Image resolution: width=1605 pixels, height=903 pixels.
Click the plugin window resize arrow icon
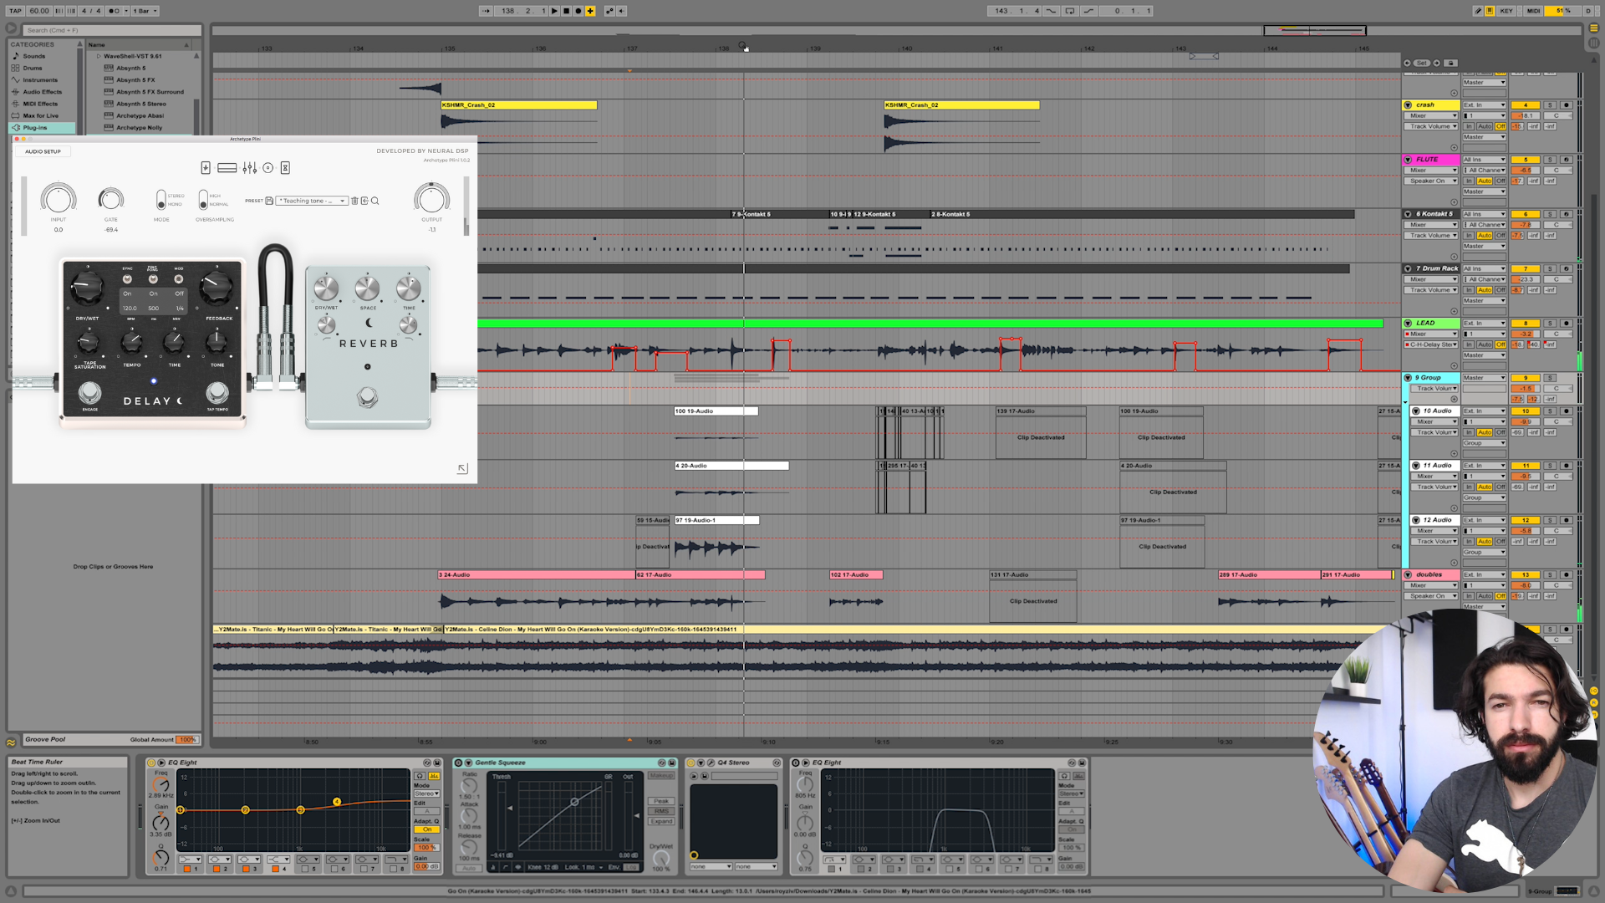point(462,468)
